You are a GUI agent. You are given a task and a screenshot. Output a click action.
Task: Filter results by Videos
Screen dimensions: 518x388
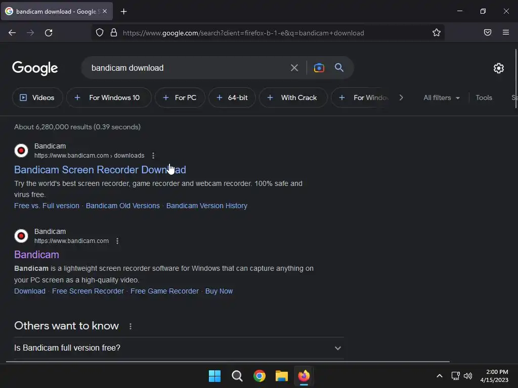[37, 98]
